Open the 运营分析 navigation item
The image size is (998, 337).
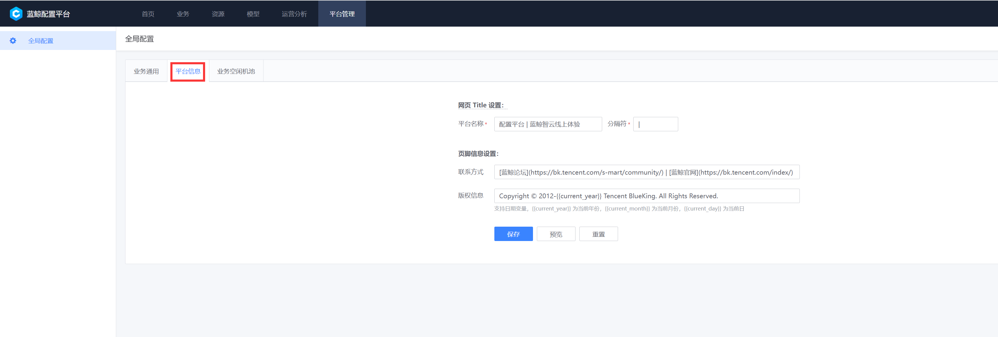pos(294,14)
